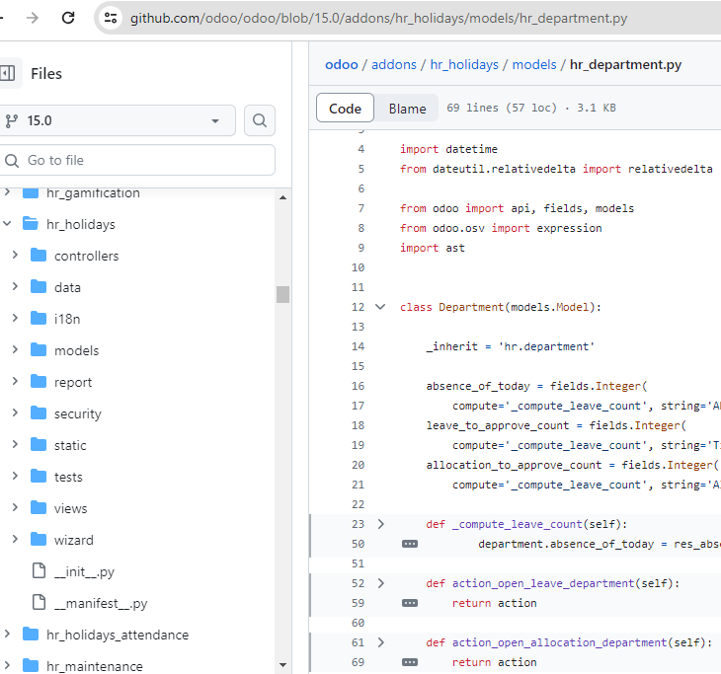Expand the hr_maintenance folder chevron
Viewport: 721px width, 674px height.
point(7,665)
